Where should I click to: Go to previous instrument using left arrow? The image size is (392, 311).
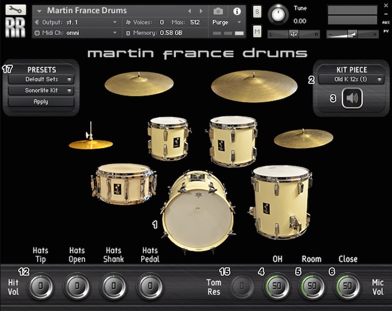pos(189,11)
